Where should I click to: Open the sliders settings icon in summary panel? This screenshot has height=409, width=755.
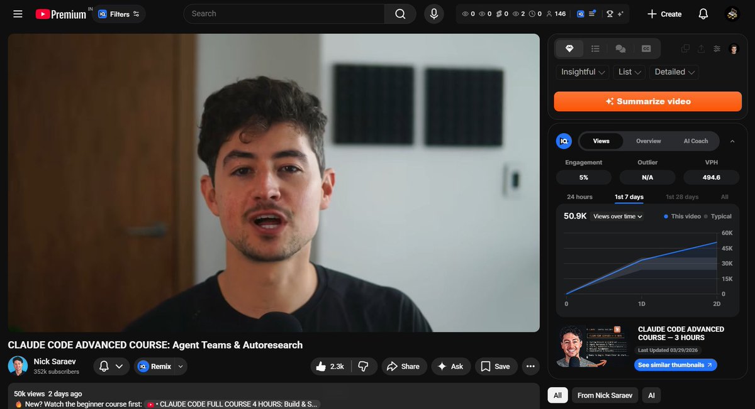pyautogui.click(x=717, y=49)
